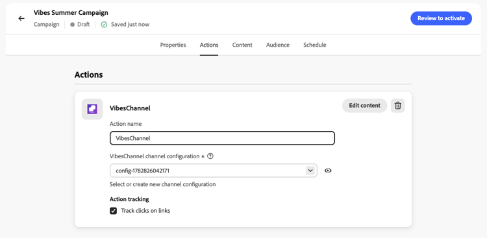Open the Schedule tab
This screenshot has height=238, width=487.
click(x=315, y=45)
